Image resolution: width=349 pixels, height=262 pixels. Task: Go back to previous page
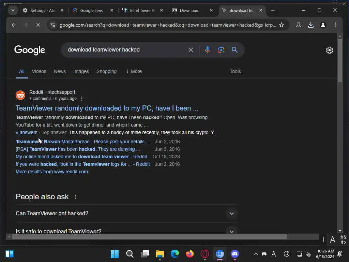(14, 25)
